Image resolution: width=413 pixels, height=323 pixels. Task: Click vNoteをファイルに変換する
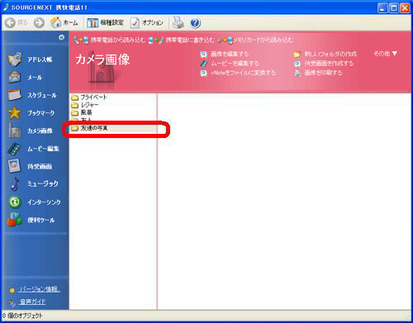click(x=238, y=73)
